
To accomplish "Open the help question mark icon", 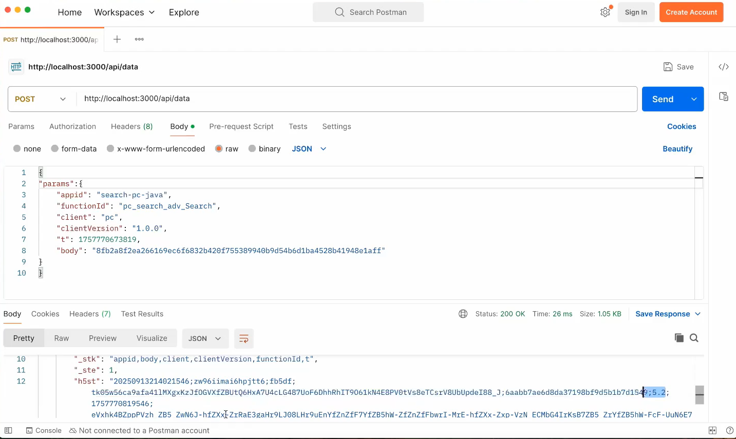I will pos(729,430).
